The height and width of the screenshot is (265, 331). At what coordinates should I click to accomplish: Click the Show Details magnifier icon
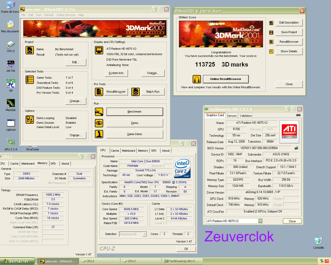pyautogui.click(x=271, y=51)
